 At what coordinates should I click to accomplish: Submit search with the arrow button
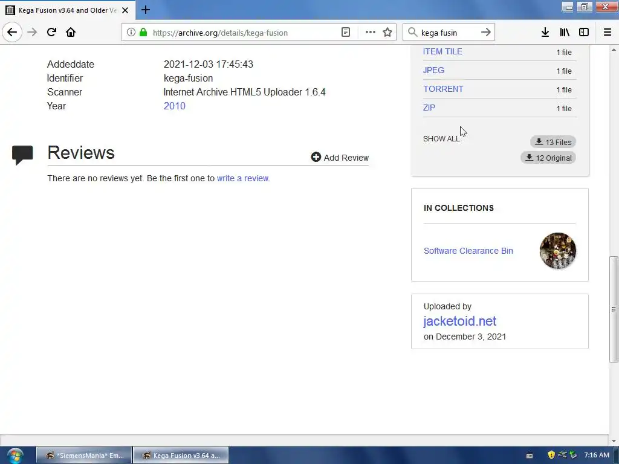[485, 33]
